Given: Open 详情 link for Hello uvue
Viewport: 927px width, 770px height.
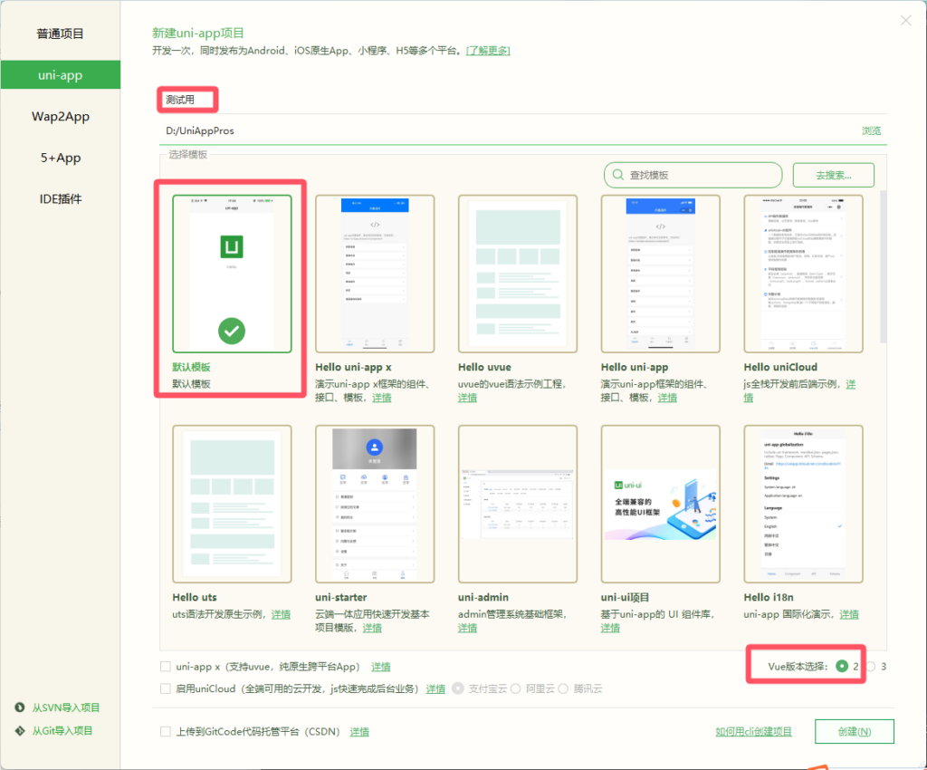Looking at the screenshot, I should coord(467,398).
